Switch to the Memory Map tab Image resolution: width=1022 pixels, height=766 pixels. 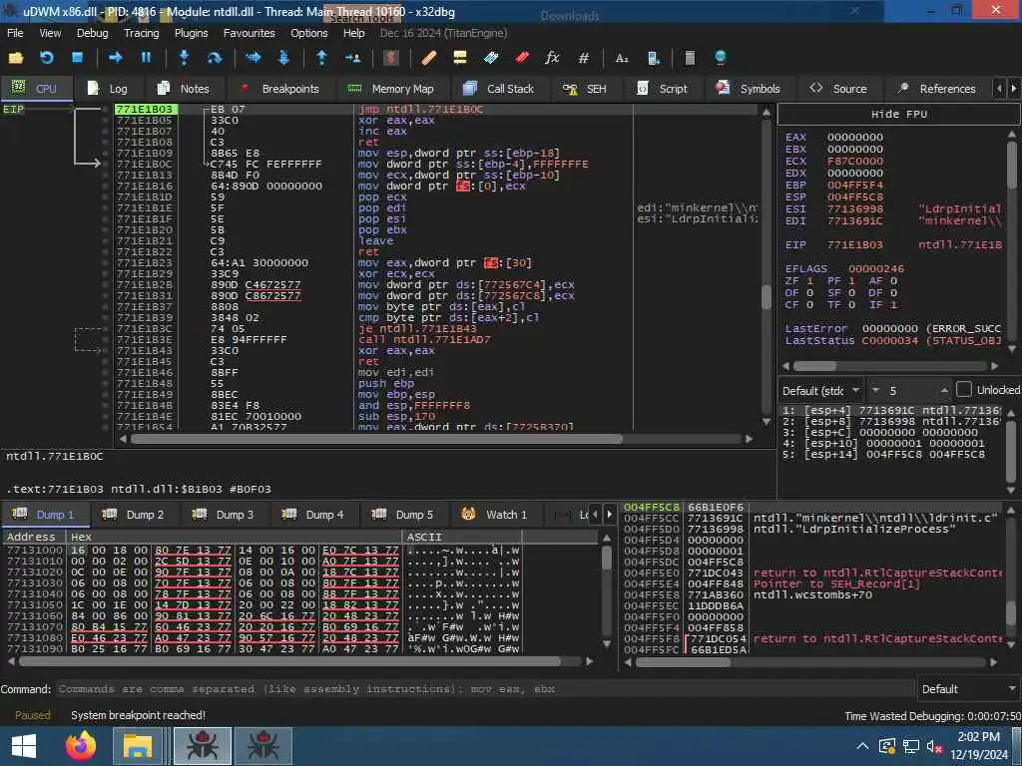(x=391, y=88)
